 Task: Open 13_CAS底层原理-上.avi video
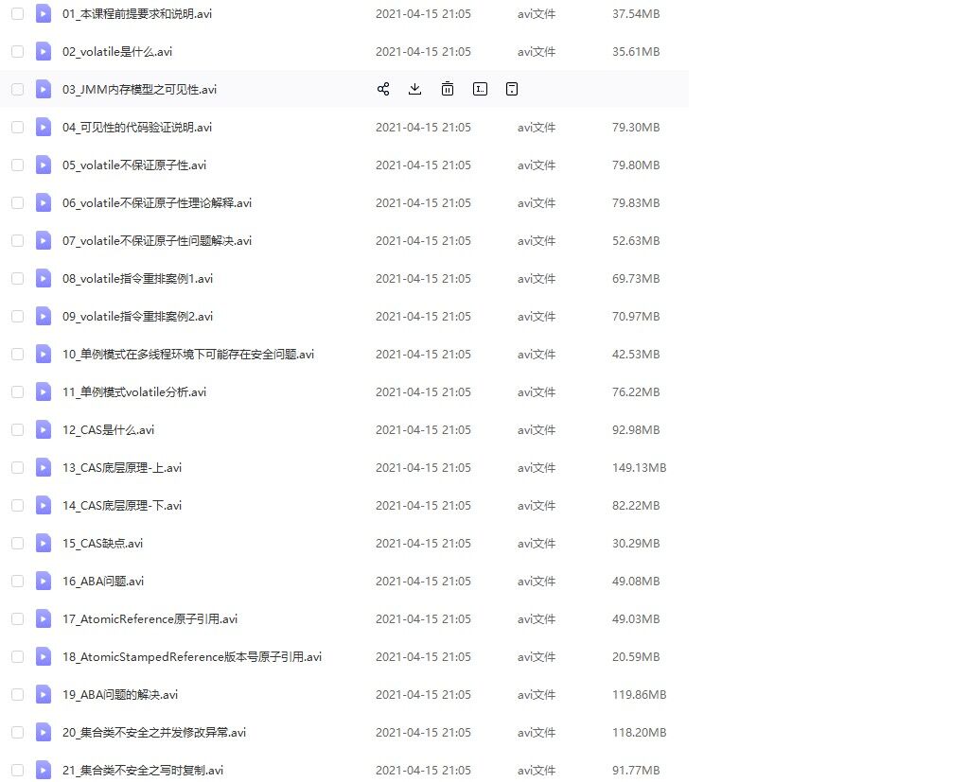click(122, 467)
